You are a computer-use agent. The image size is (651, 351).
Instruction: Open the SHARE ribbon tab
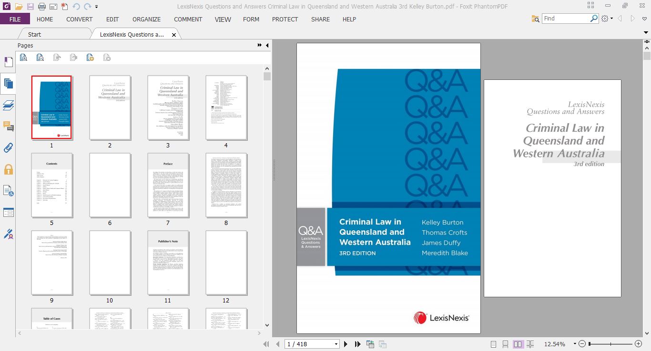[320, 19]
